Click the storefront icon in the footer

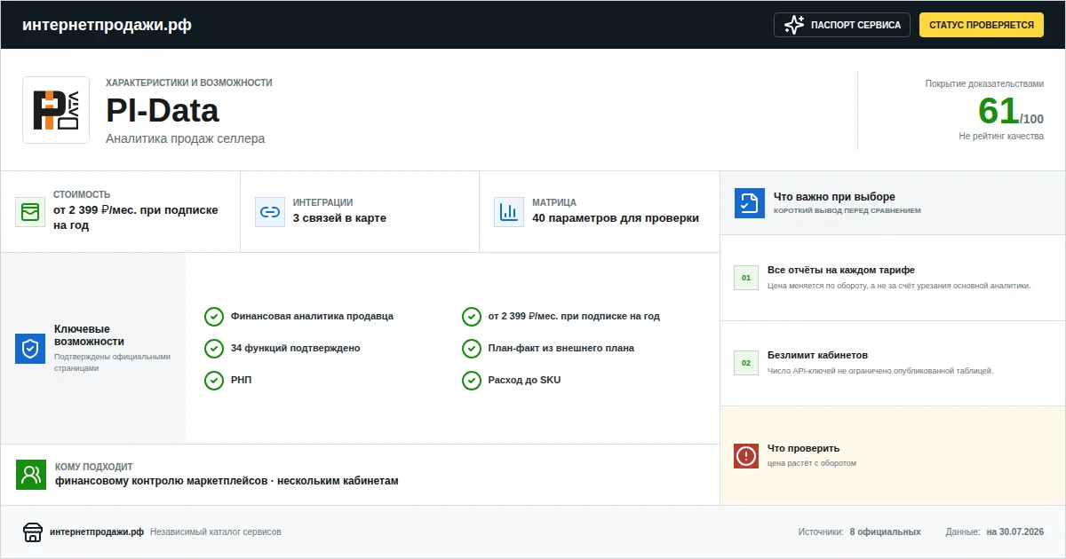coord(33,532)
